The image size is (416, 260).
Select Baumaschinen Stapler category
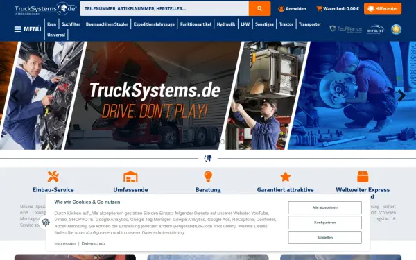[x=107, y=24]
